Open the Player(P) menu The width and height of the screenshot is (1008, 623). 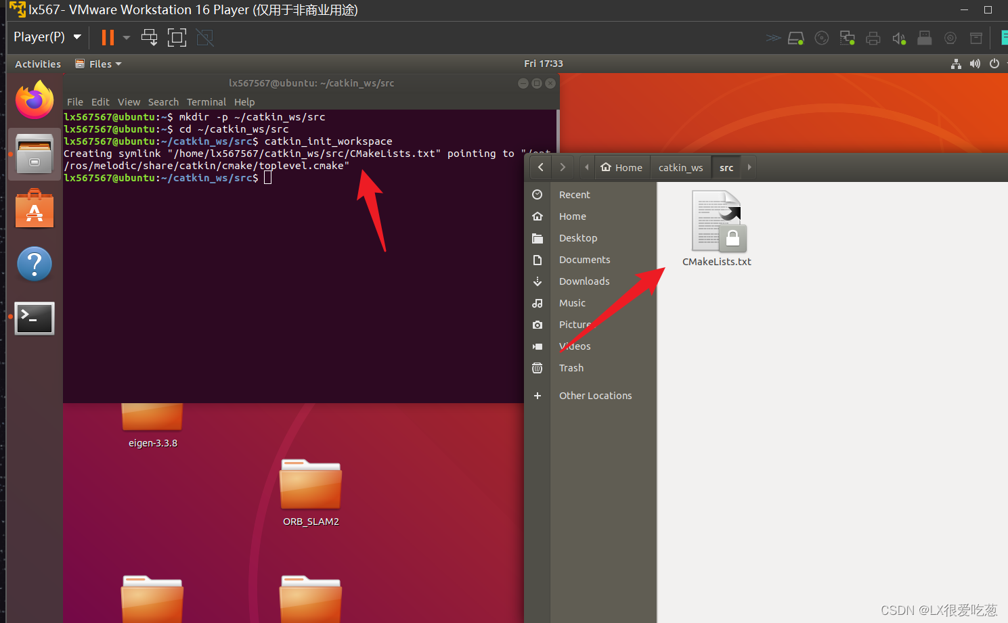tap(47, 37)
